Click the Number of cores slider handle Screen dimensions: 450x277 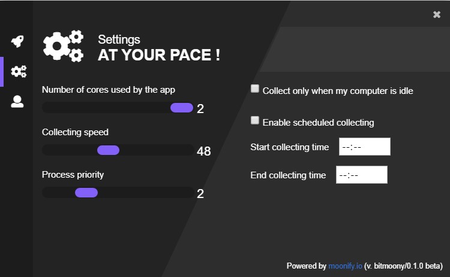pos(182,108)
